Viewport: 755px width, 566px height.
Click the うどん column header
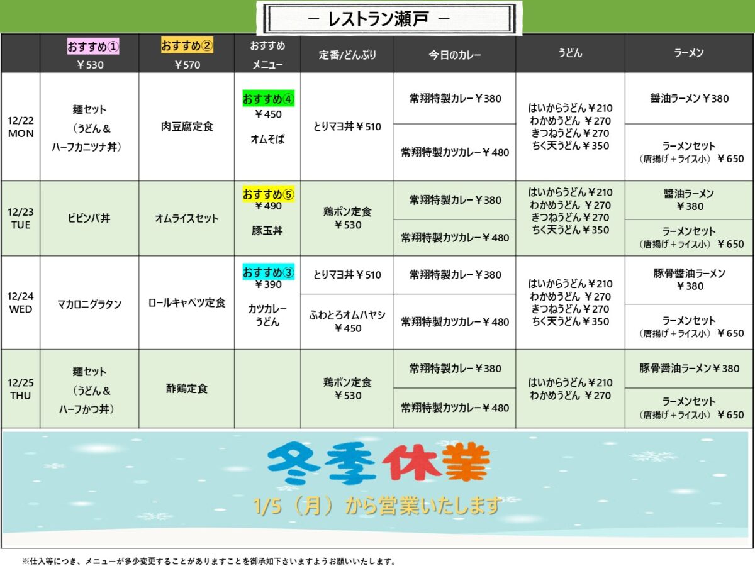(570, 53)
